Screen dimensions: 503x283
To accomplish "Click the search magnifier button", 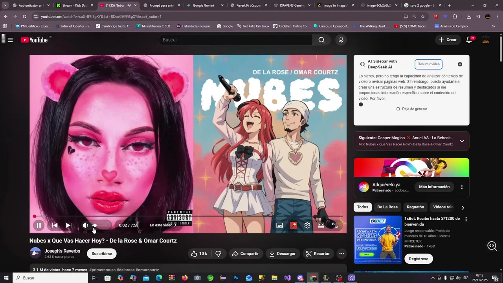I will (x=321, y=40).
